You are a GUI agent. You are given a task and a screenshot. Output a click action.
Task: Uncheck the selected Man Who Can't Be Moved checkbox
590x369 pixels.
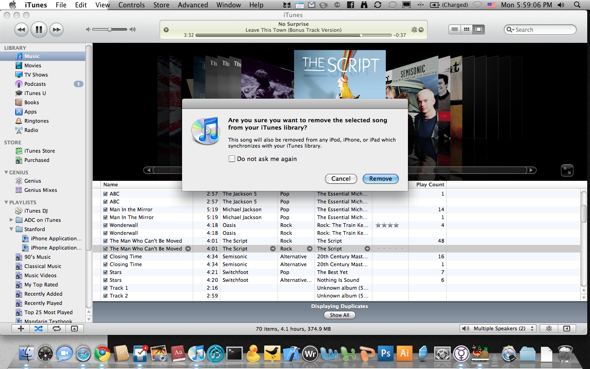tap(106, 249)
